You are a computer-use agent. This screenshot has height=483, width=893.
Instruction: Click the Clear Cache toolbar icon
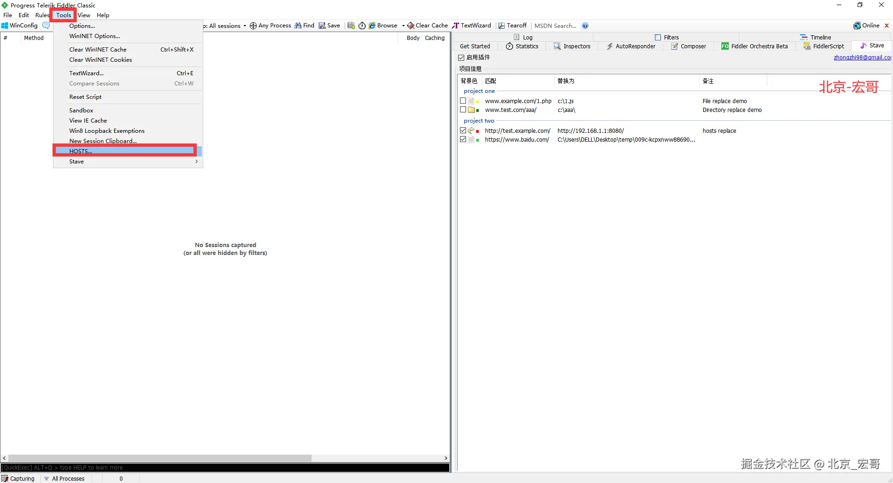(x=411, y=26)
